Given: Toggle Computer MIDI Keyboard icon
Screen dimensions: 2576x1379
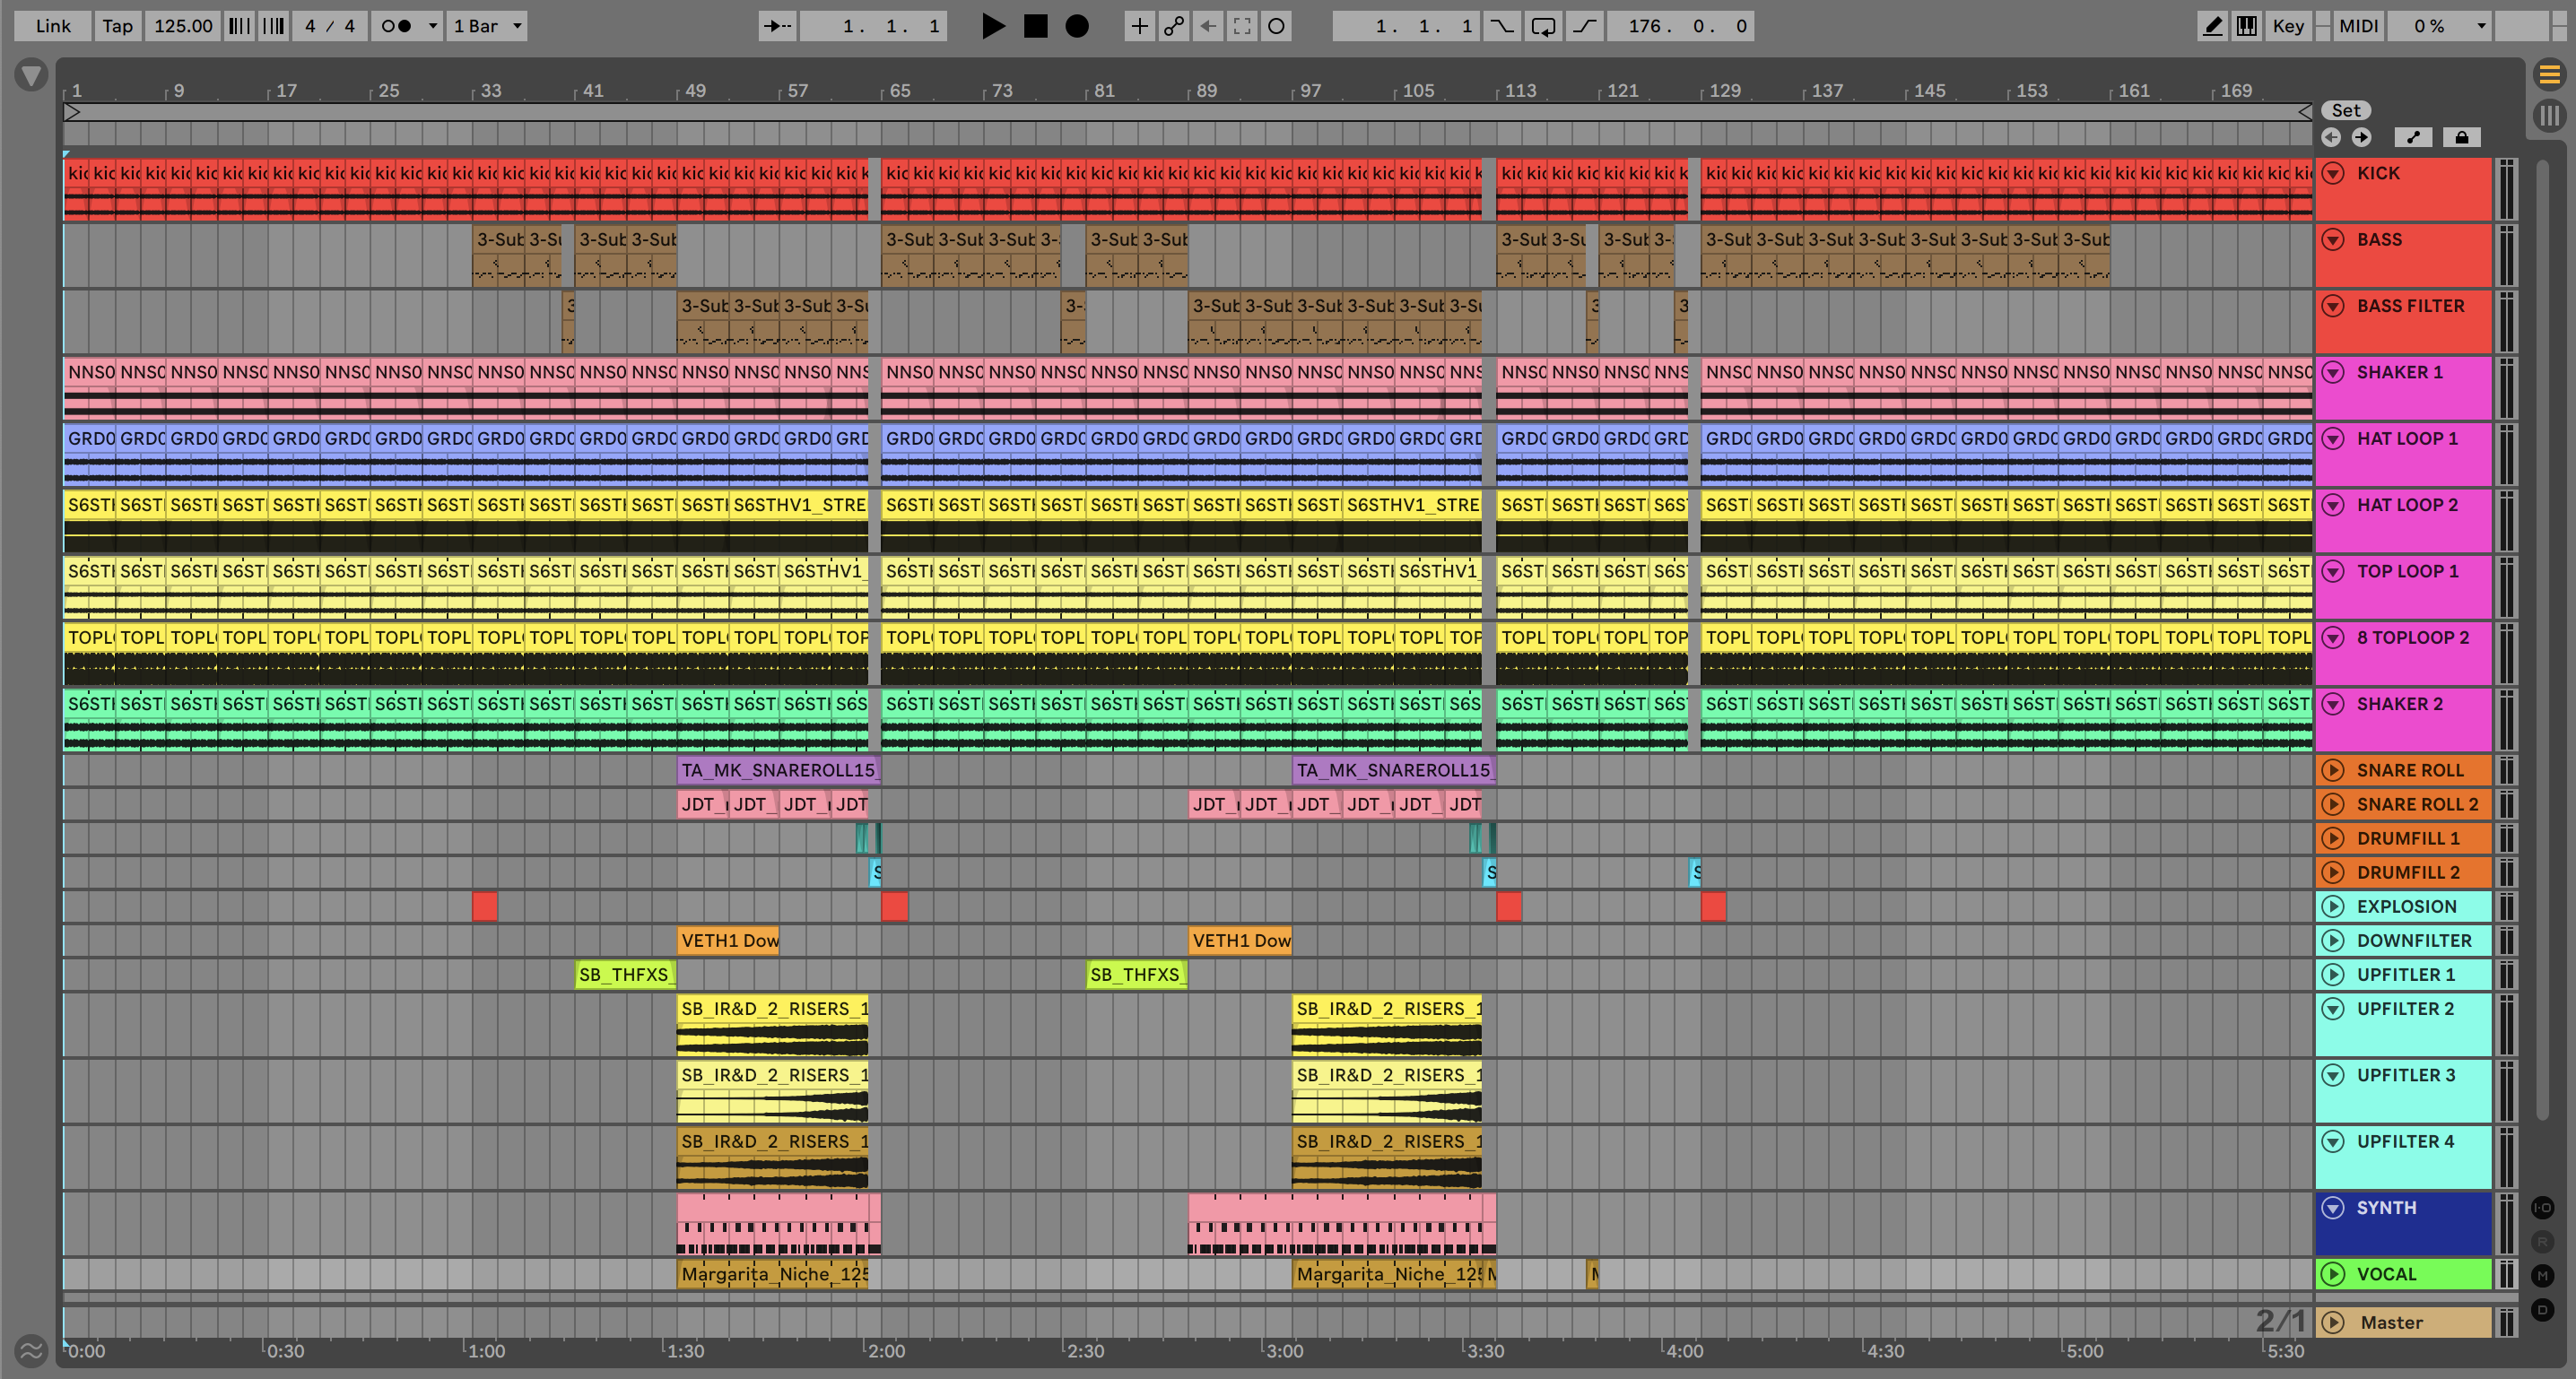Looking at the screenshot, I should tap(2246, 26).
